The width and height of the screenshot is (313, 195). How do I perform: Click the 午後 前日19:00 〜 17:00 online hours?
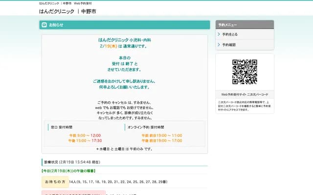pos(161,140)
